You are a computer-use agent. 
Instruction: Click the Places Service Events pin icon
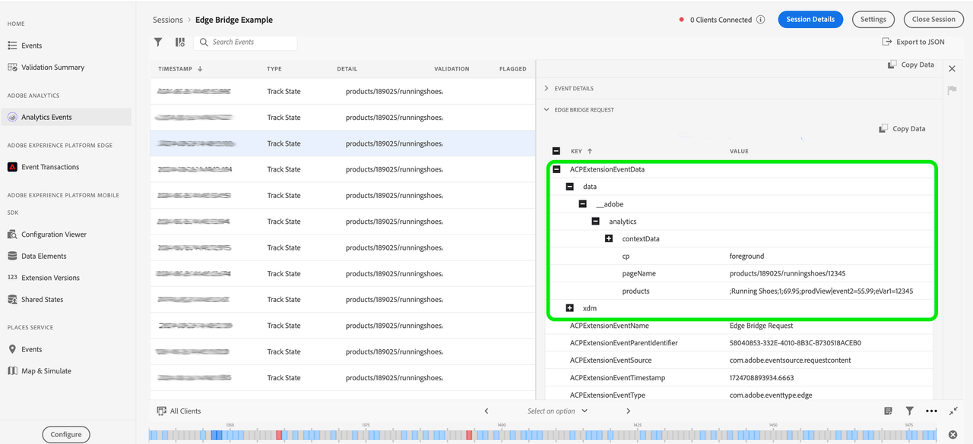(12, 349)
